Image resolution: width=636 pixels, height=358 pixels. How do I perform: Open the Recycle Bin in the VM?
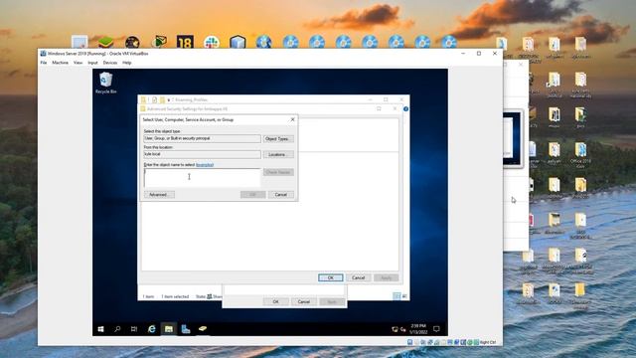tap(105, 83)
